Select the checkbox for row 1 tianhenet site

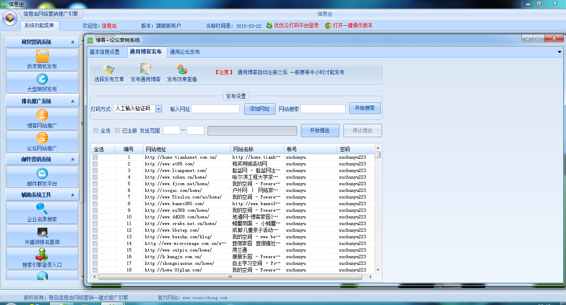[95, 157]
